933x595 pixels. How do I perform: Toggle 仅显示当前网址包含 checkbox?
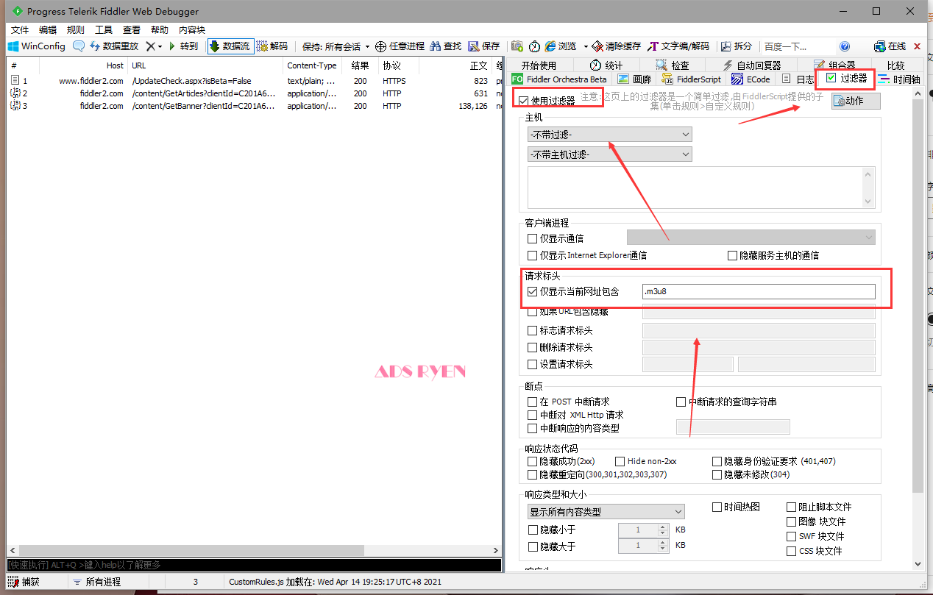coord(533,291)
